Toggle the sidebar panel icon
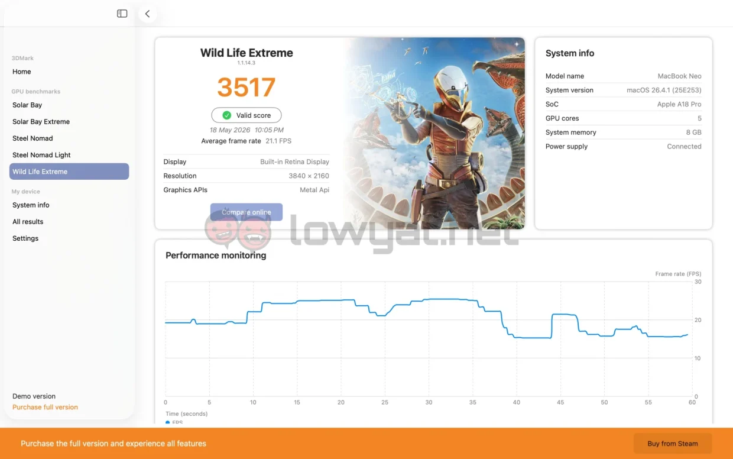733x459 pixels. (122, 14)
